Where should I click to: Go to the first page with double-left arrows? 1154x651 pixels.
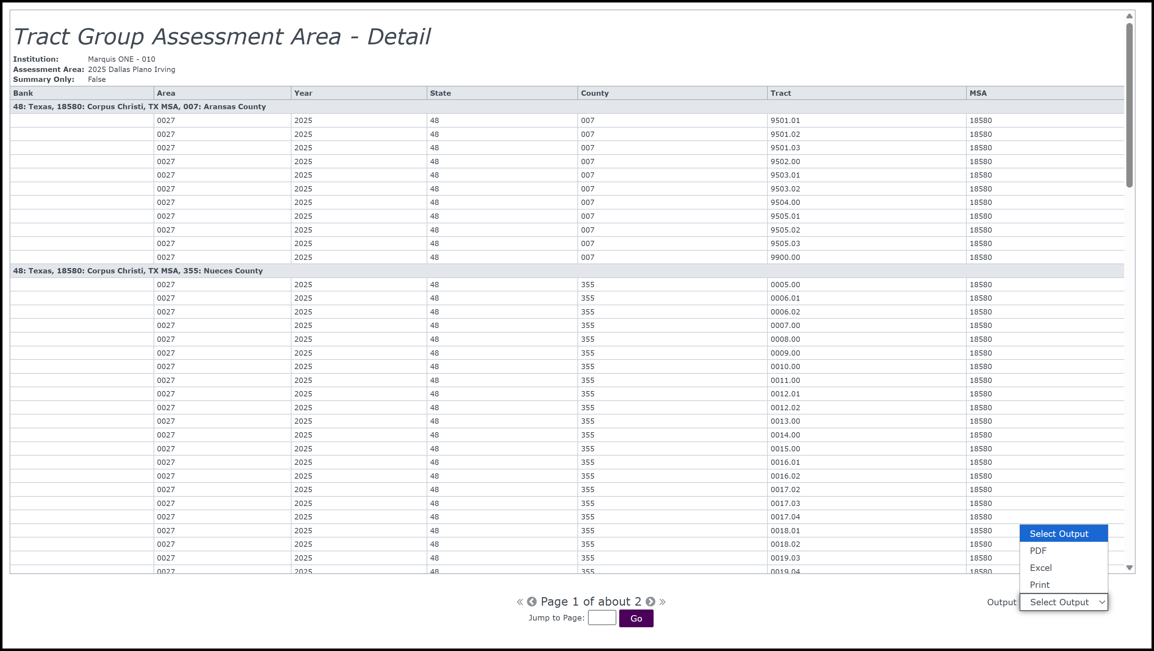520,602
